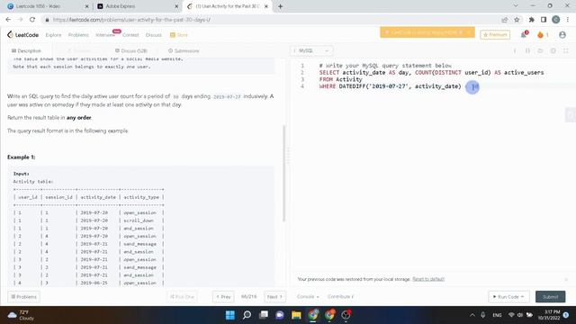Open Discuss in top navigation
The width and height of the screenshot is (576, 324).
click(x=154, y=35)
